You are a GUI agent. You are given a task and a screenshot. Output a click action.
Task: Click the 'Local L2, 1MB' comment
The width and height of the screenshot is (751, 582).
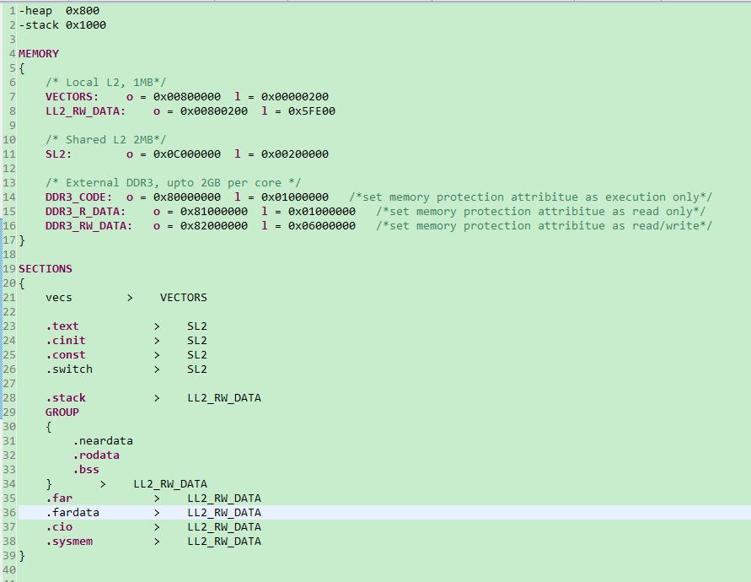point(106,83)
